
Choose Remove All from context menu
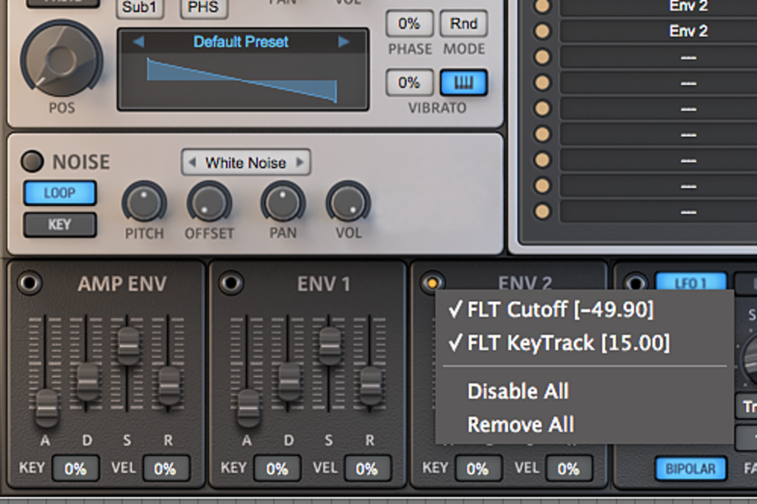[584, 425]
